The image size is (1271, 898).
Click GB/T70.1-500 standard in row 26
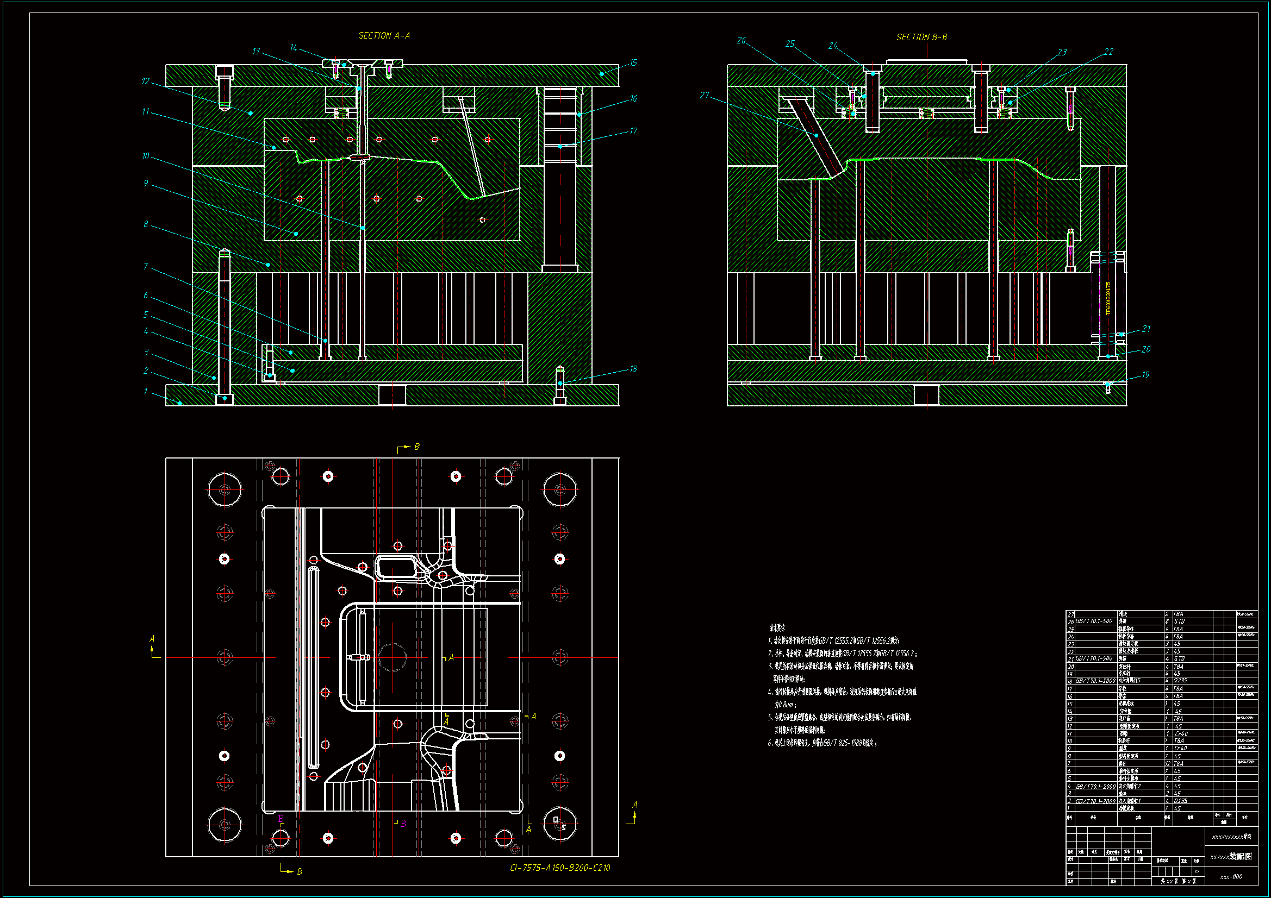click(x=1093, y=621)
